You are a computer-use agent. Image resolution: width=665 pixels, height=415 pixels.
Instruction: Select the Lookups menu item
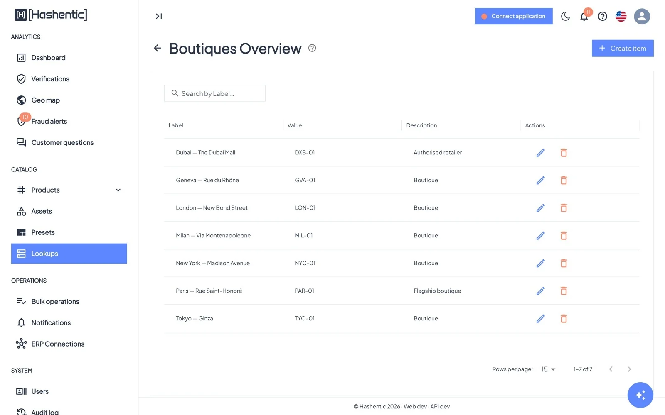pyautogui.click(x=69, y=254)
